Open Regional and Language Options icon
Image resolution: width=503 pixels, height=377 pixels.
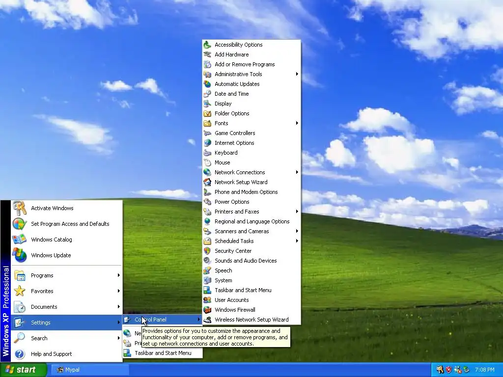point(207,221)
